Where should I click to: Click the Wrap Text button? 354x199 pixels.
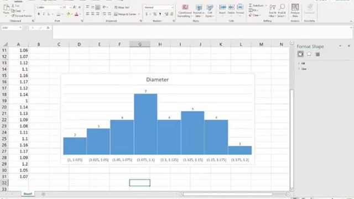coord(122,7)
